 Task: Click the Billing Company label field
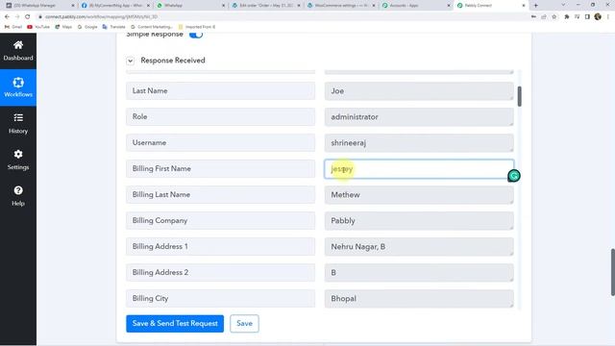pyautogui.click(x=220, y=220)
